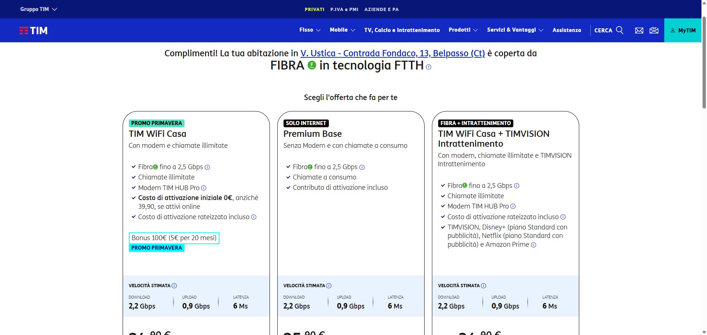Screen dimensions: 707x335
Task: Velocità stimata info icon in TIM WiFi Casa
Action: [x=174, y=286]
